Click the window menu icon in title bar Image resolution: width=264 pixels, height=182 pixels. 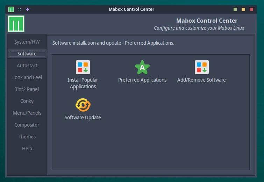[11, 9]
